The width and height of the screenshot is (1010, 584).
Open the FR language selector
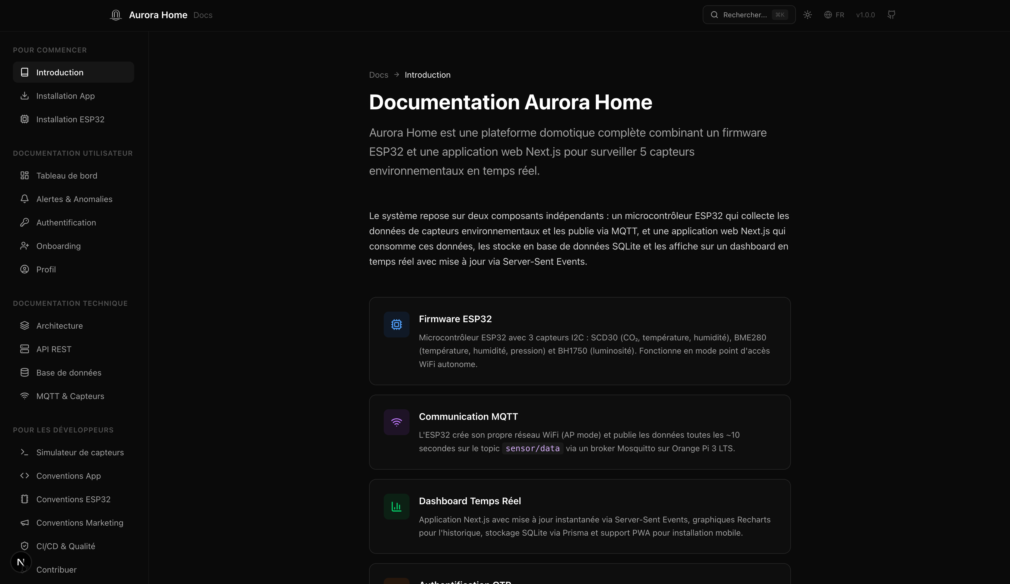pos(834,15)
